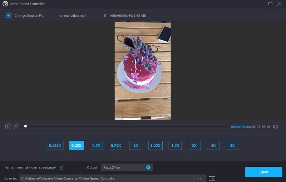Reset speed to 1X
The height and width of the screenshot is (182, 286).
(135, 145)
